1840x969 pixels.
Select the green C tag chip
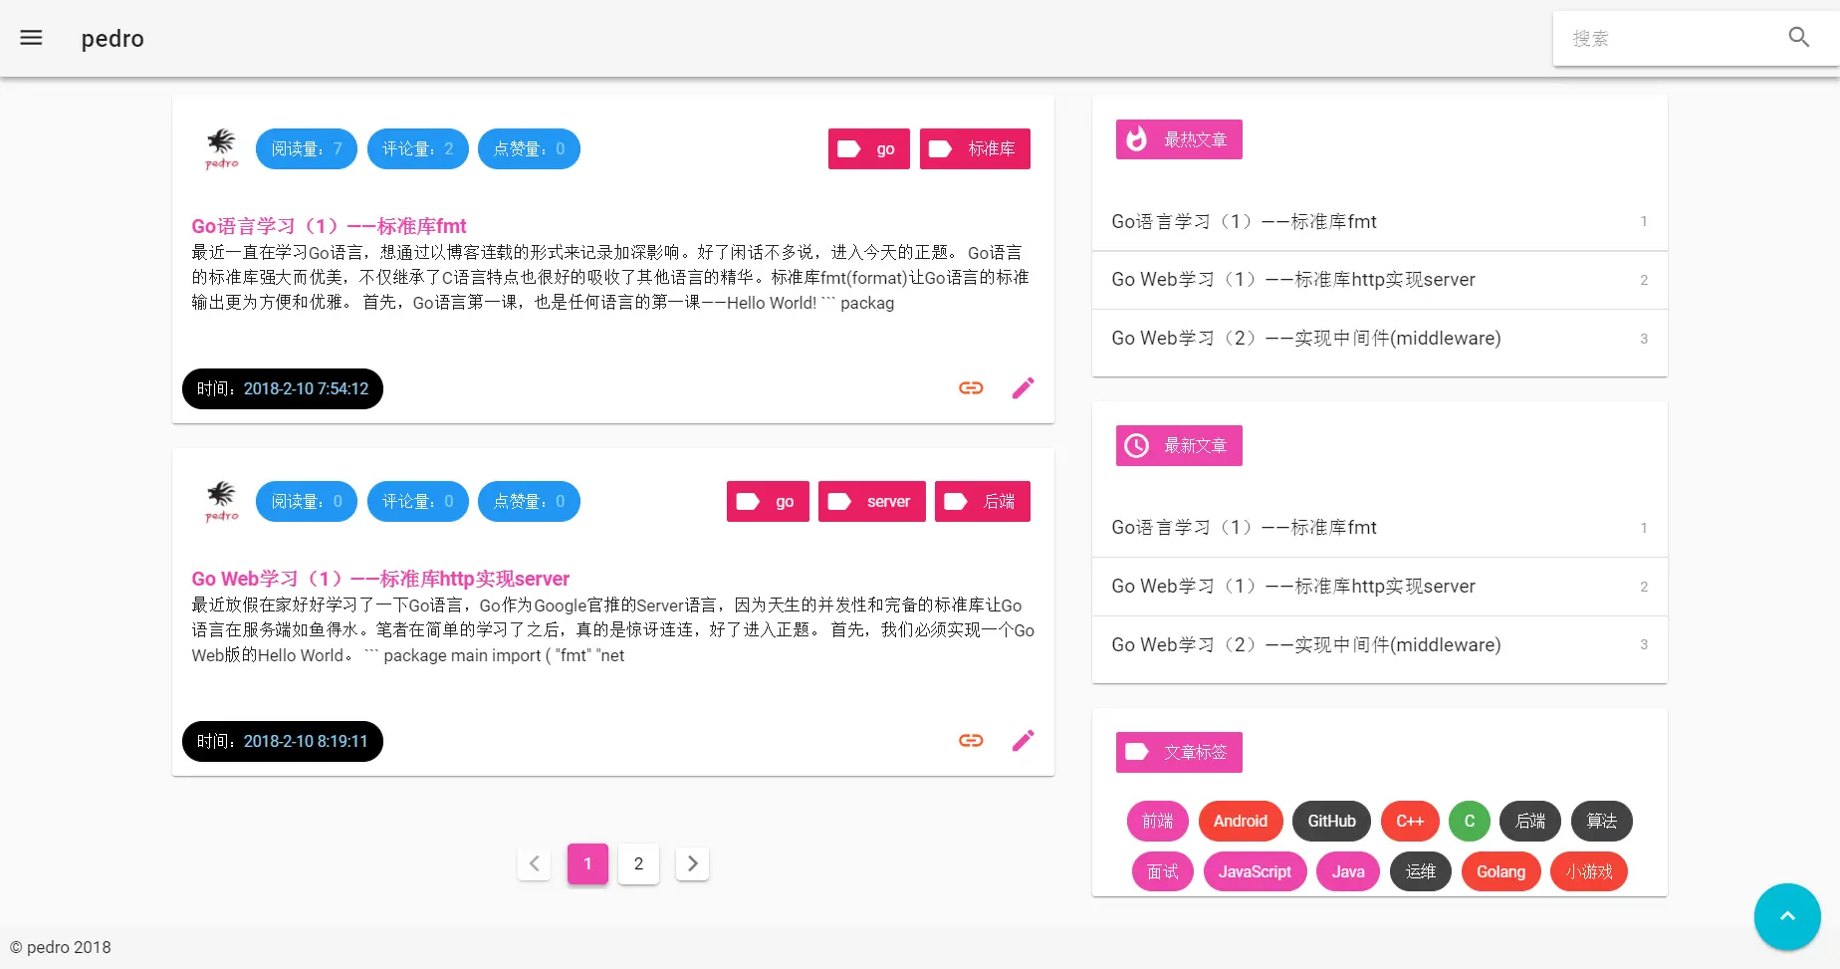1470,821
